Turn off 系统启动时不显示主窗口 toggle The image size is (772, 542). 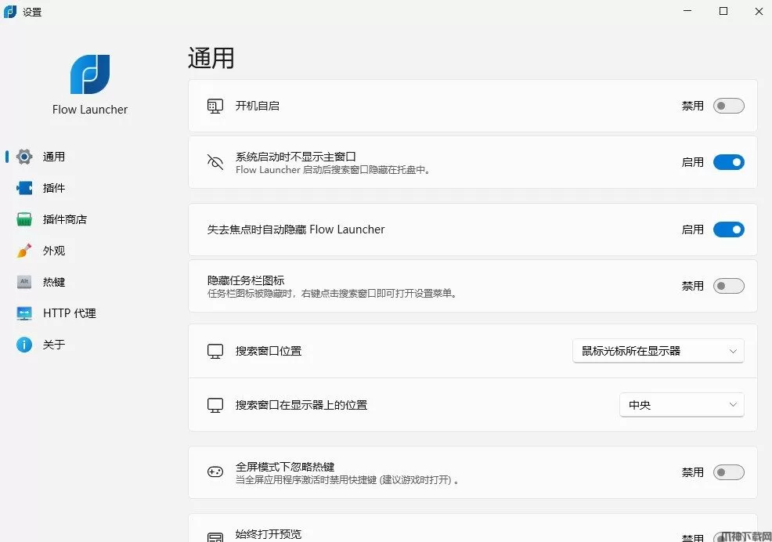[728, 162]
